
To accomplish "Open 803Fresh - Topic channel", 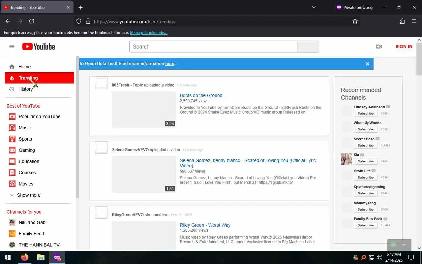I will click(x=127, y=85).
